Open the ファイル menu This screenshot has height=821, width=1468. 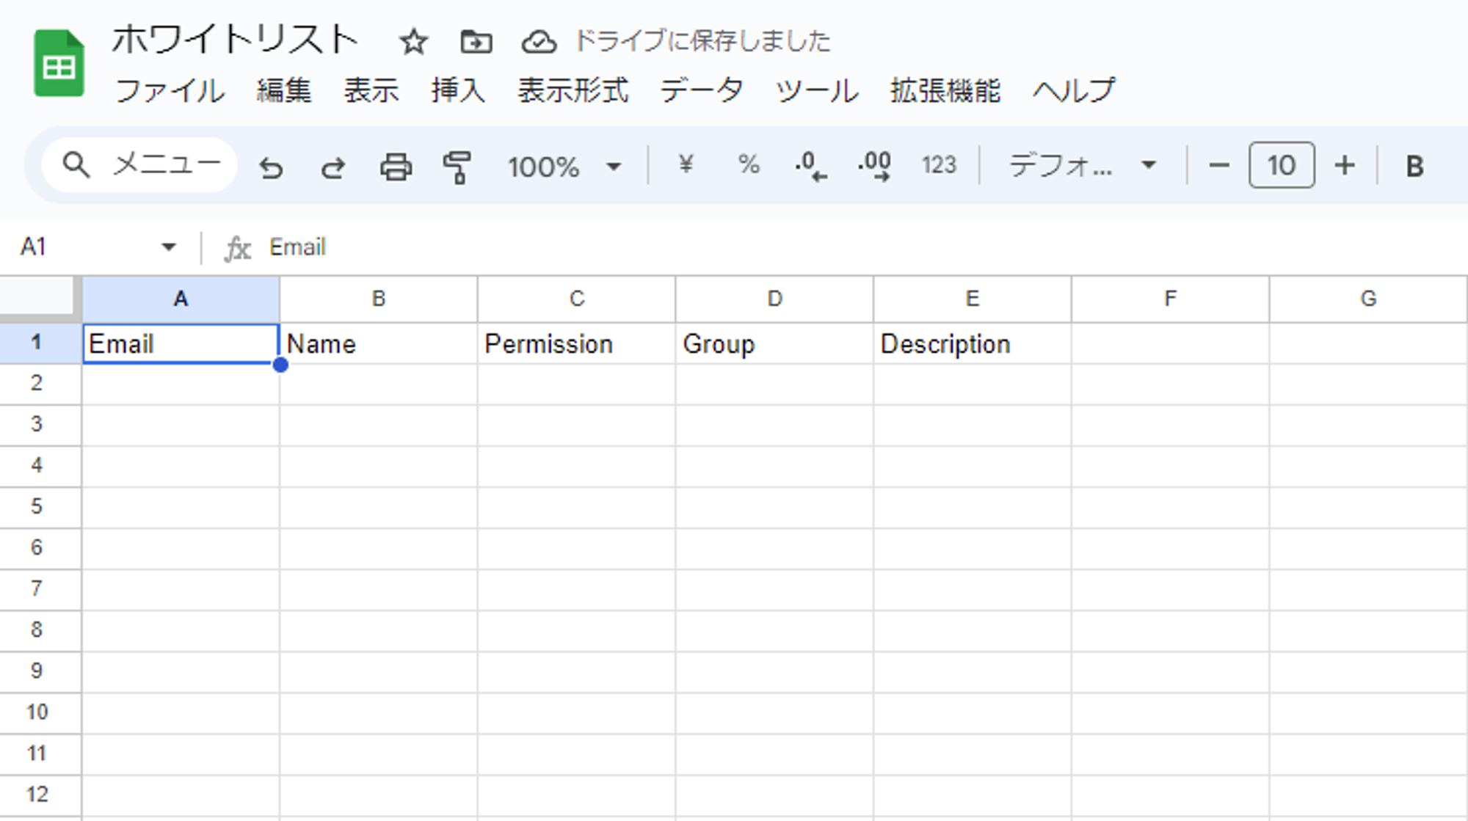click(170, 91)
